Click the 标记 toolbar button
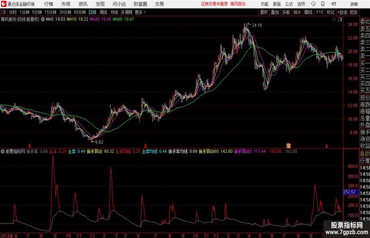The width and height of the screenshot is (370, 238). (x=330, y=12)
